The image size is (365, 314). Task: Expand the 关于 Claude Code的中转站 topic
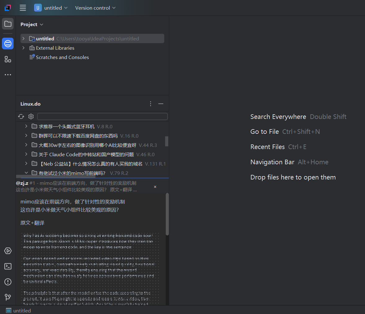coord(26,154)
